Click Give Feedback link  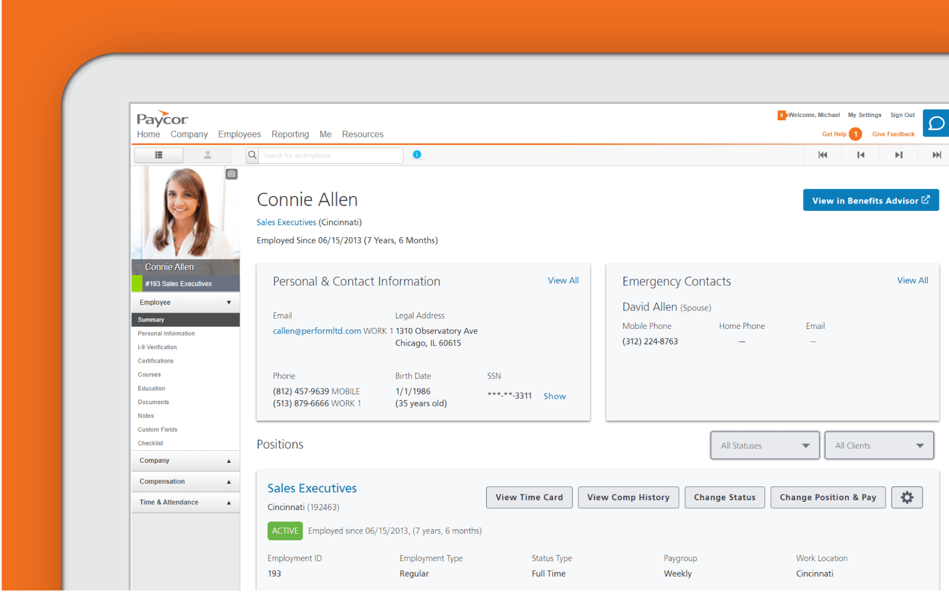click(x=893, y=134)
